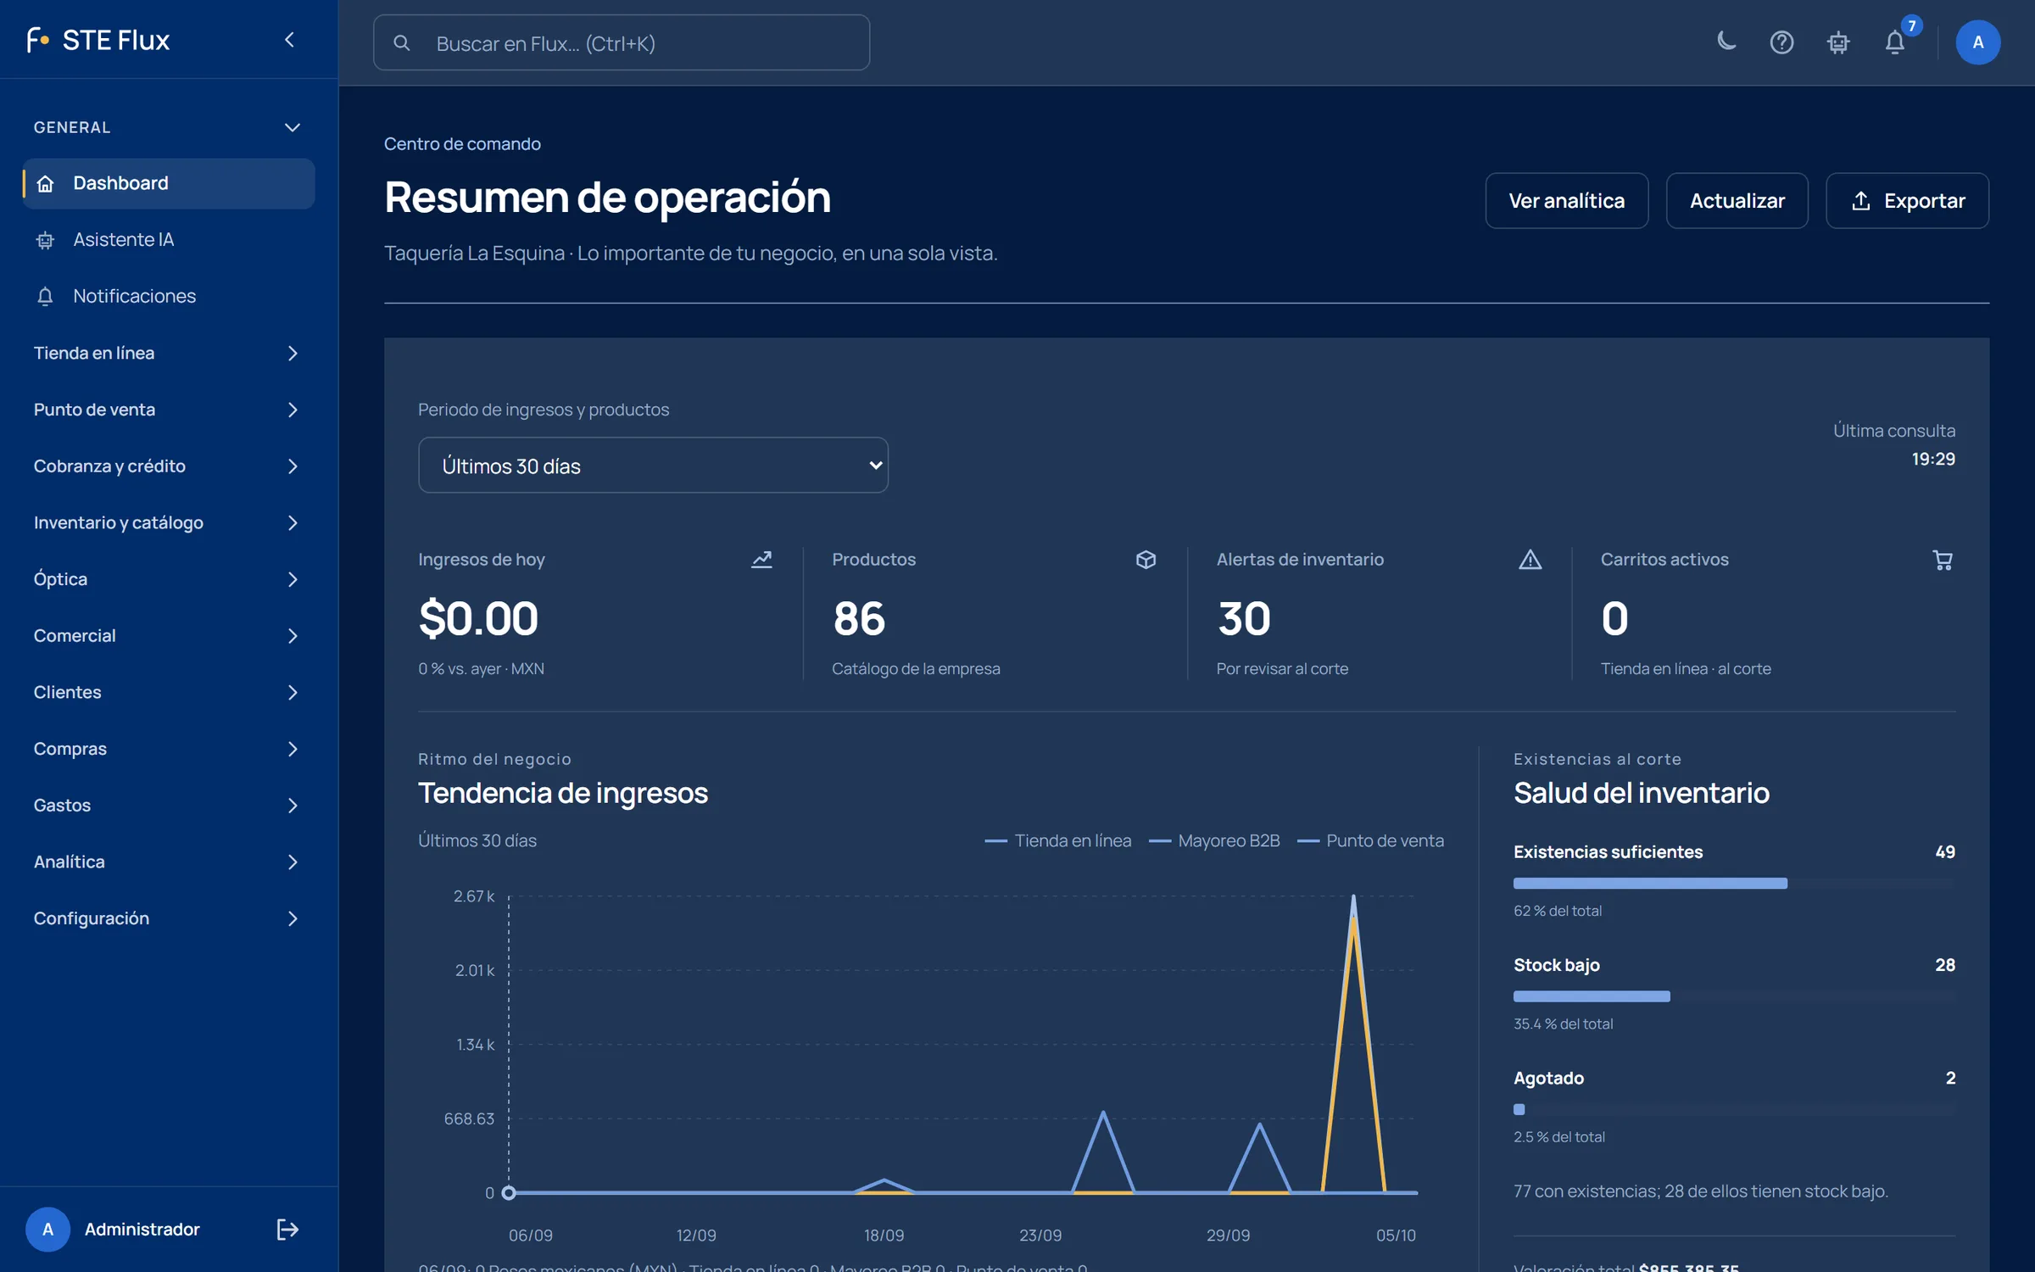Click the Exportar button

1907,200
